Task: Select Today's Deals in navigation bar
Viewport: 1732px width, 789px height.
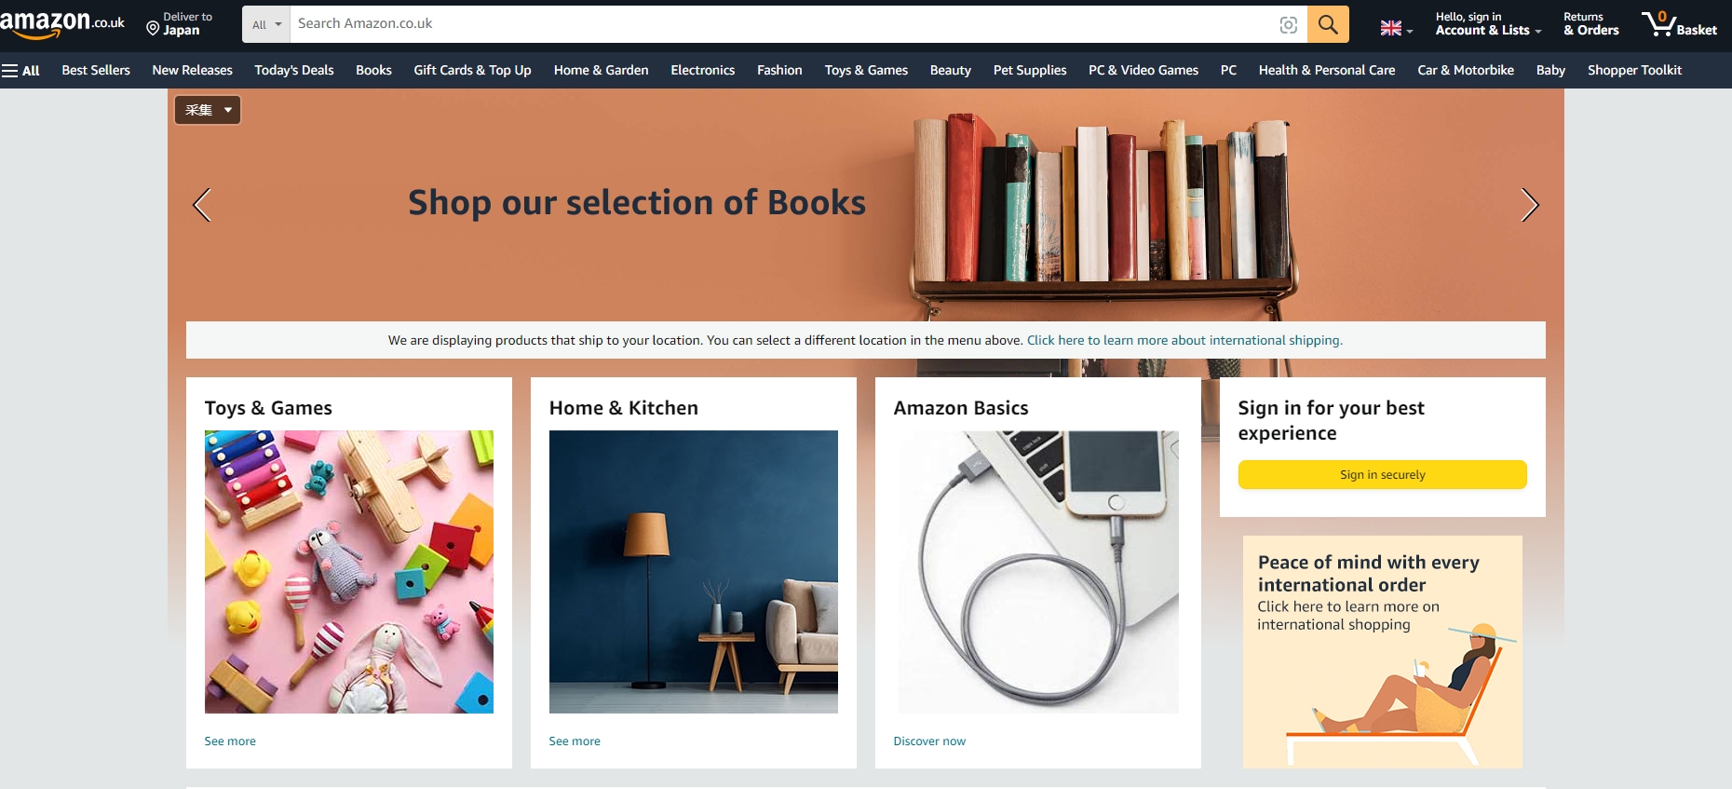Action: click(294, 71)
